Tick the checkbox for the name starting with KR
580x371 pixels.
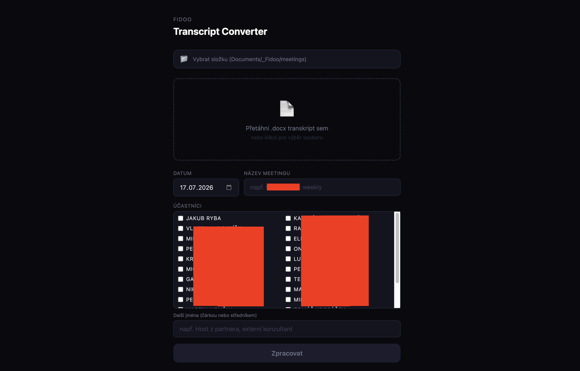(x=181, y=259)
